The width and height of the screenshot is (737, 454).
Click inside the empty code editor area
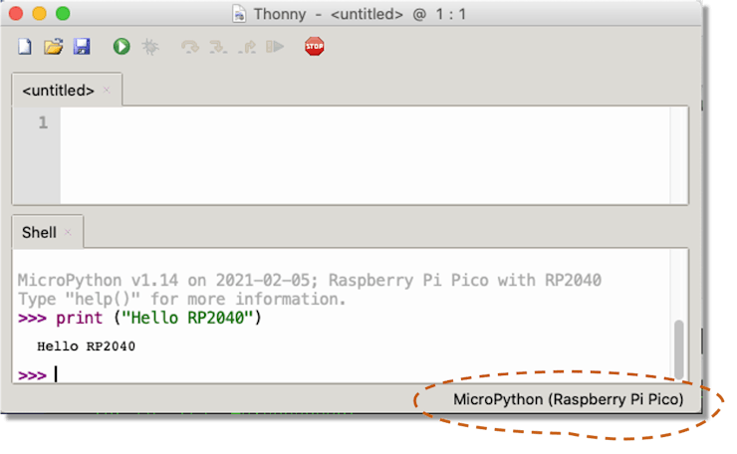pos(365,155)
